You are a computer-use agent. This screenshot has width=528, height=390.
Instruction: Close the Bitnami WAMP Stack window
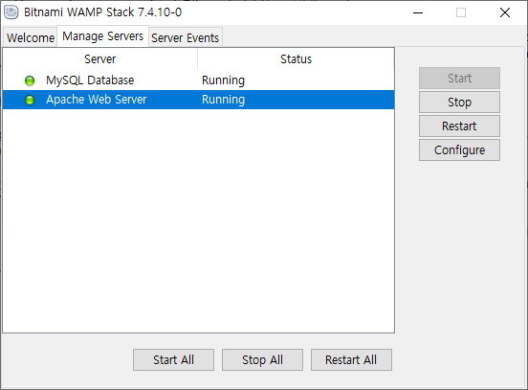pyautogui.click(x=505, y=12)
